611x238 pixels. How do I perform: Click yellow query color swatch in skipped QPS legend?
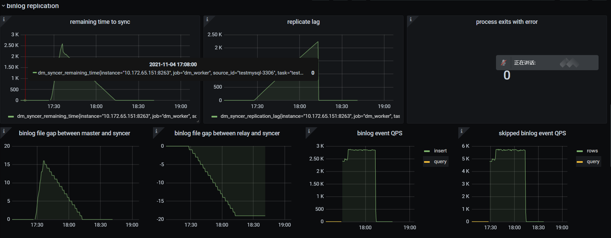coord(580,162)
